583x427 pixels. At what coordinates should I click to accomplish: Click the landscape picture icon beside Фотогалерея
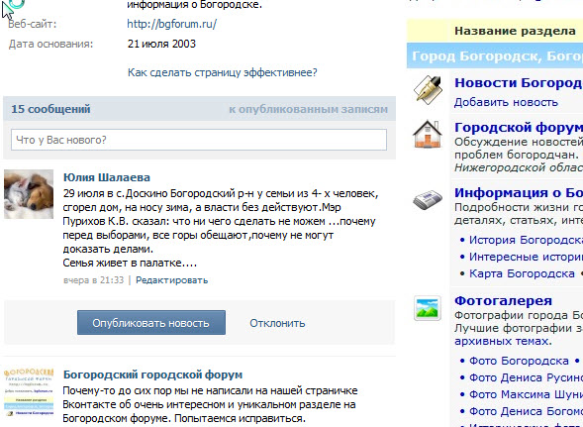(428, 308)
